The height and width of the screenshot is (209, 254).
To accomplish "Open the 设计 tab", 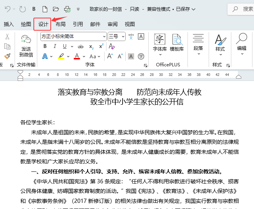I will point(43,24).
